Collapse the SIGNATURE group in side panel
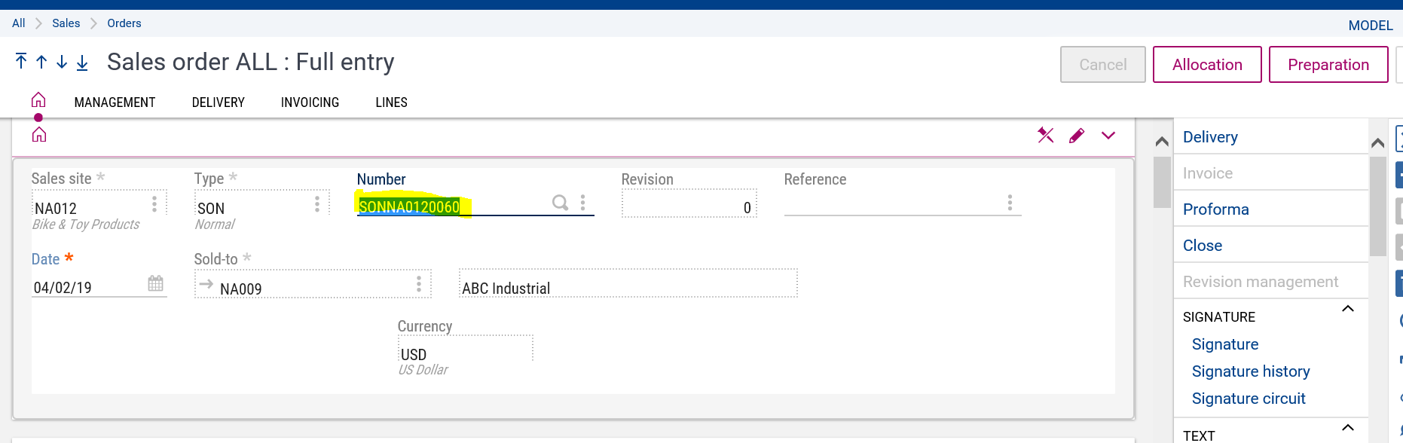Image resolution: width=1403 pixels, height=443 pixels. tap(1348, 309)
